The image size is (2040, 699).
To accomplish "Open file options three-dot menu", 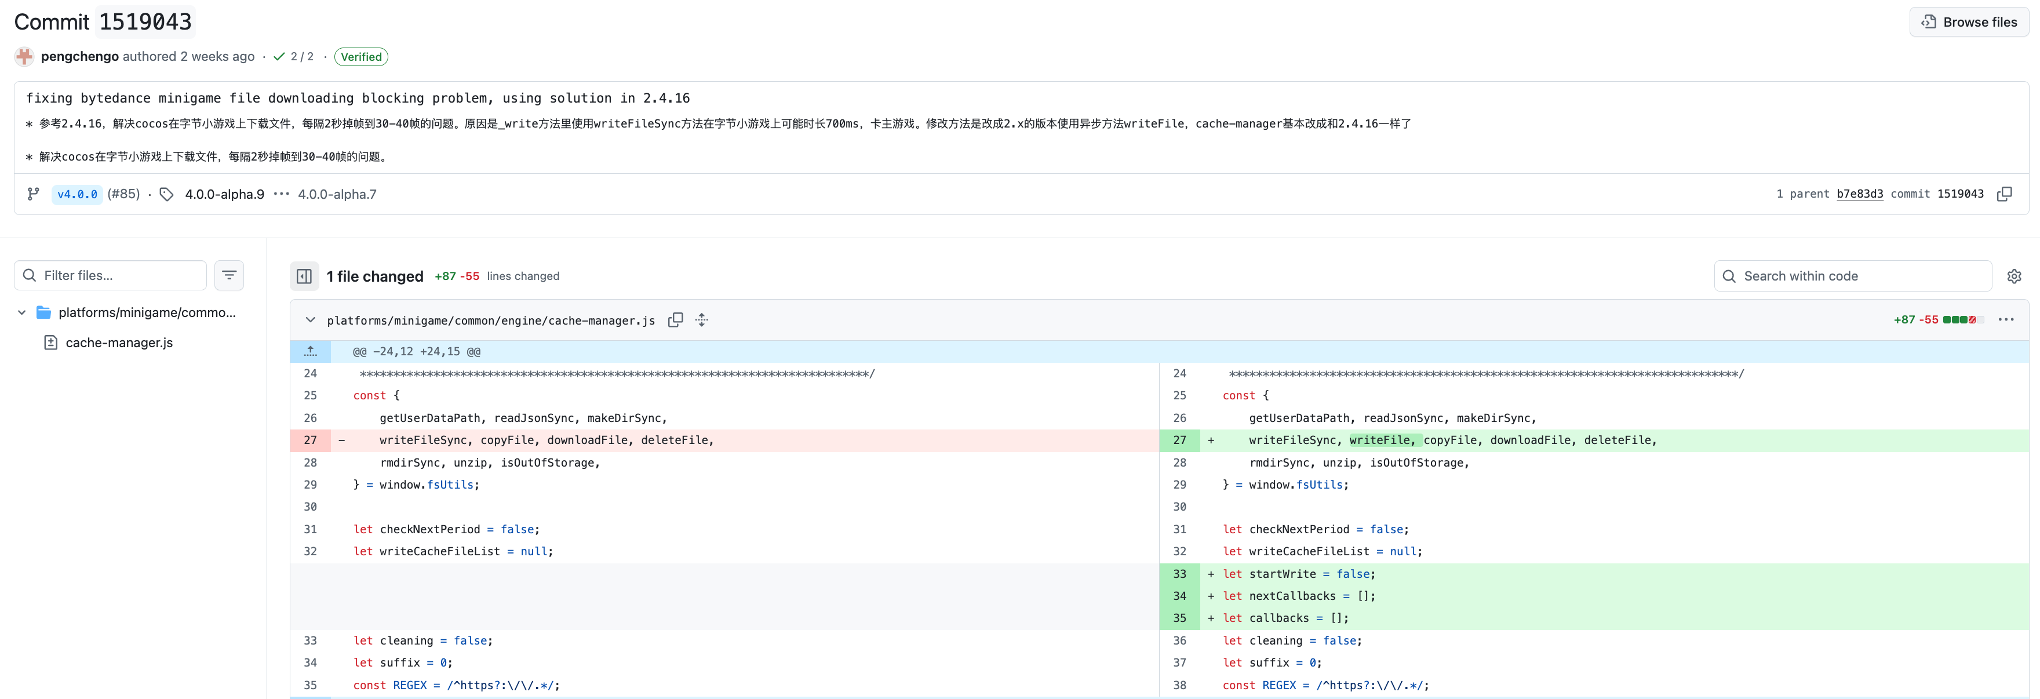I will coord(2005,320).
